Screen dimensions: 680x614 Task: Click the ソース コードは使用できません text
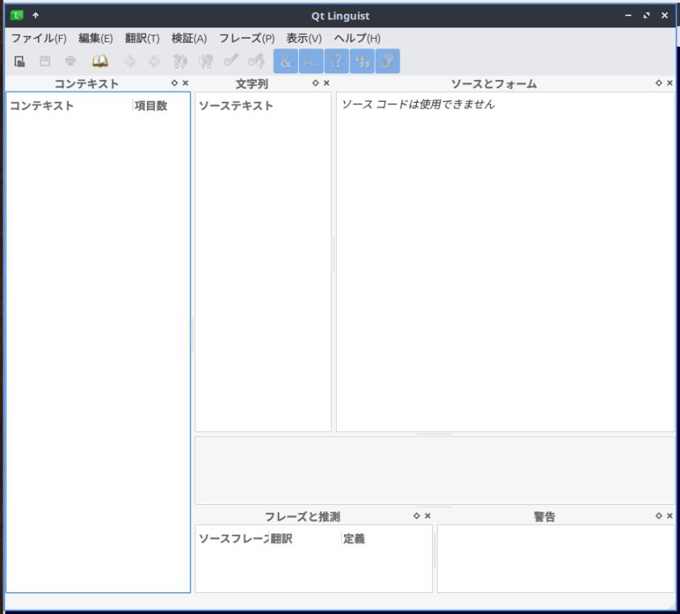pyautogui.click(x=418, y=104)
